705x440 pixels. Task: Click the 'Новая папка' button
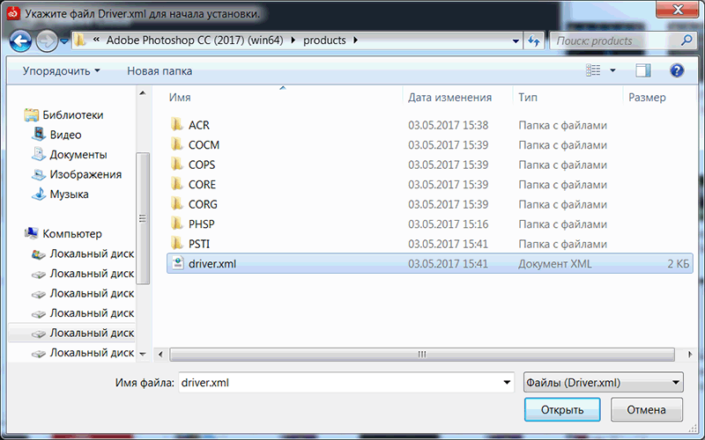click(160, 71)
